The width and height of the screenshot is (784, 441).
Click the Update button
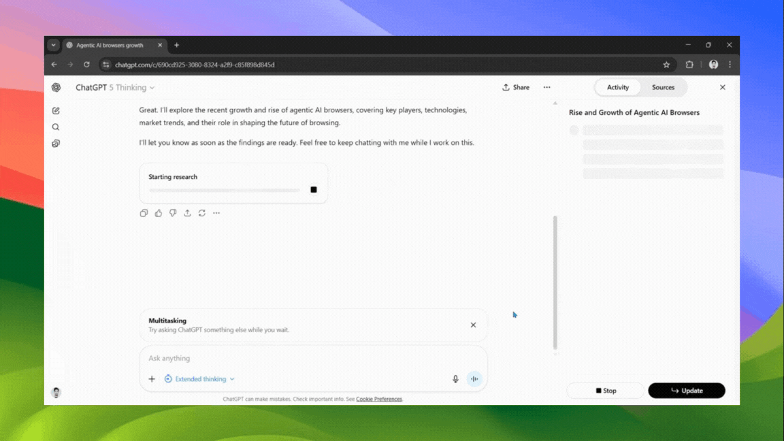pyautogui.click(x=687, y=391)
